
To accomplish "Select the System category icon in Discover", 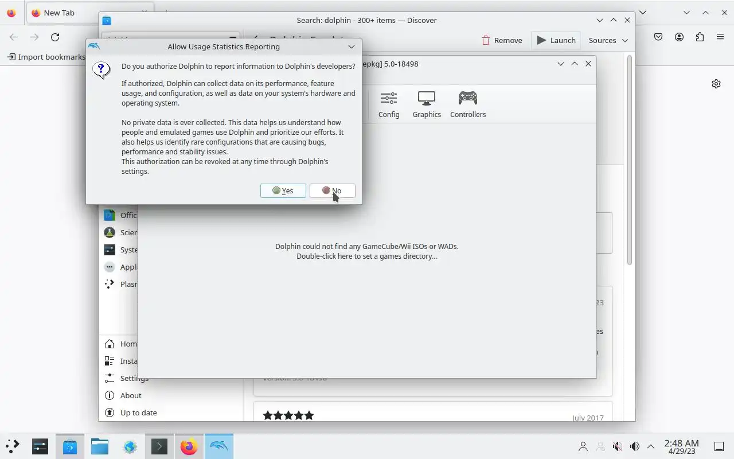I will pyautogui.click(x=110, y=250).
